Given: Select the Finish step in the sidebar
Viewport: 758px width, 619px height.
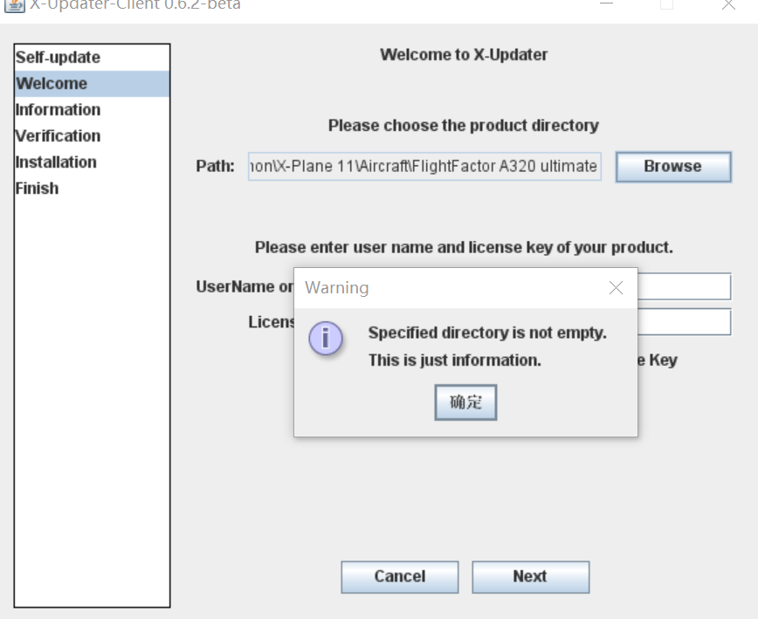Looking at the screenshot, I should point(92,188).
